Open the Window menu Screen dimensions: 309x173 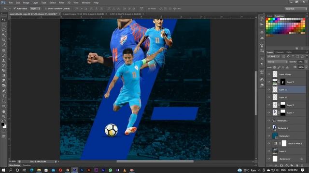pos(86,3)
